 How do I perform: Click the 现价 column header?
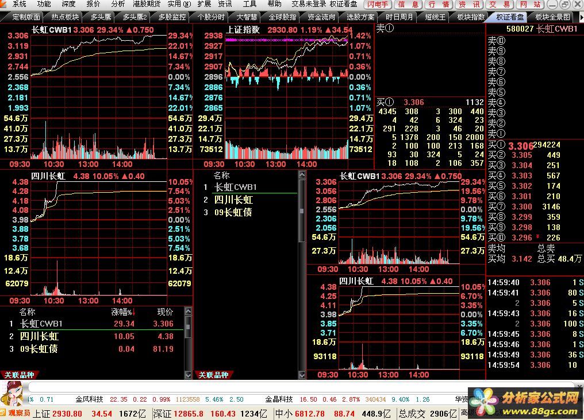click(x=165, y=312)
